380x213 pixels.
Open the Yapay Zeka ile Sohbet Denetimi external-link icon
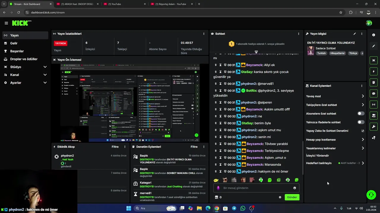363,131
